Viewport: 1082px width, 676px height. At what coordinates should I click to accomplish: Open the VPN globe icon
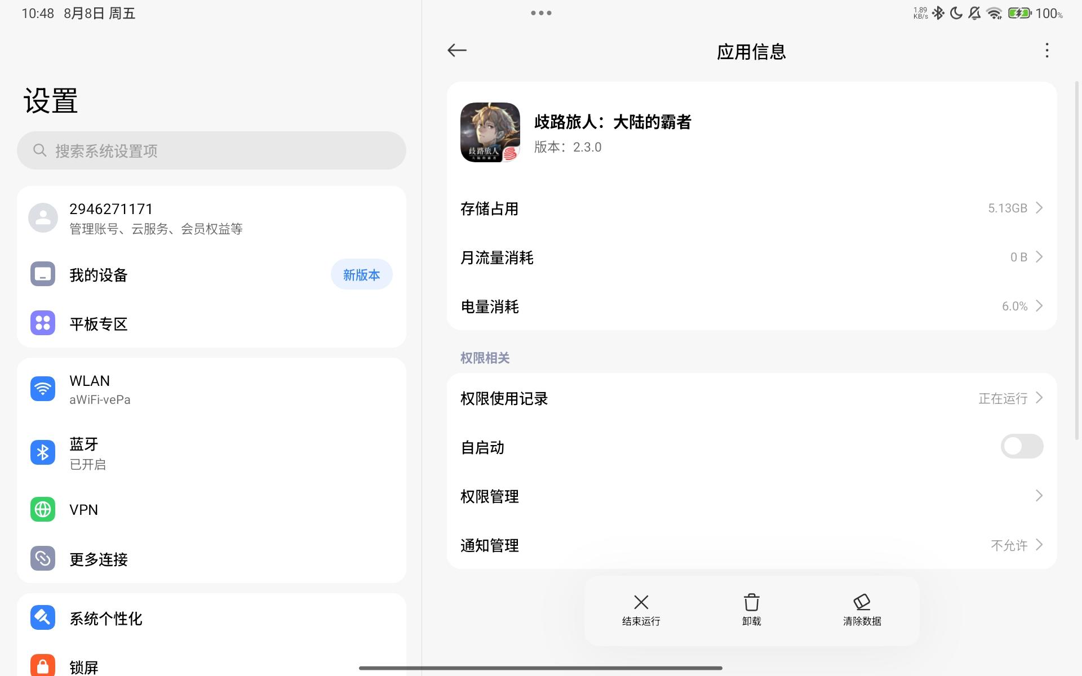tap(43, 509)
